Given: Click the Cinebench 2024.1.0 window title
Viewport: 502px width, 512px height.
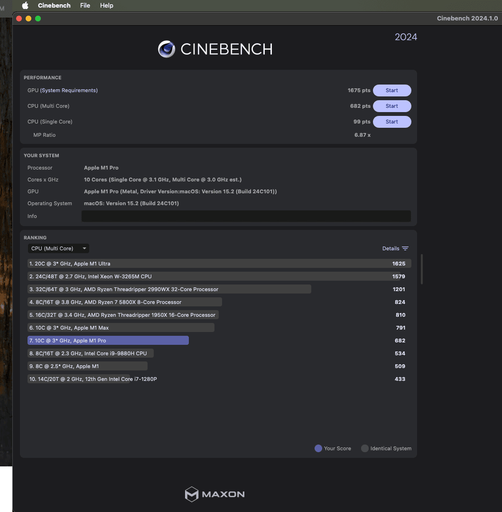Looking at the screenshot, I should pos(467,18).
